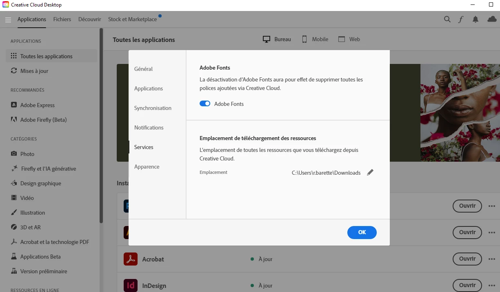Image resolution: width=500 pixels, height=292 pixels.
Task: Click the Applications Beta flask icon
Action: tap(14, 257)
